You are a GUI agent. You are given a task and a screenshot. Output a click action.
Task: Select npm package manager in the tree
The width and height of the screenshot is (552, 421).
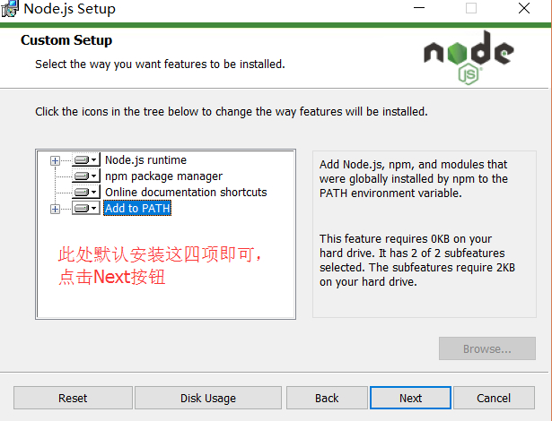point(163,176)
